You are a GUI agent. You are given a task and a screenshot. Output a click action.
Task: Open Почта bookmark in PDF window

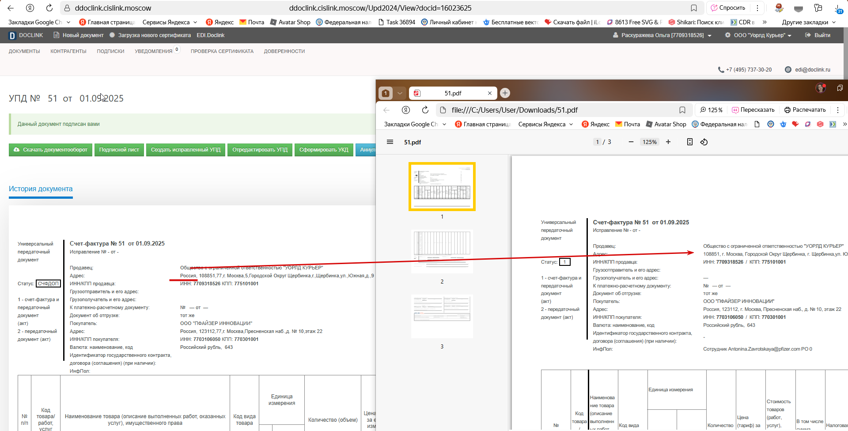(628, 124)
